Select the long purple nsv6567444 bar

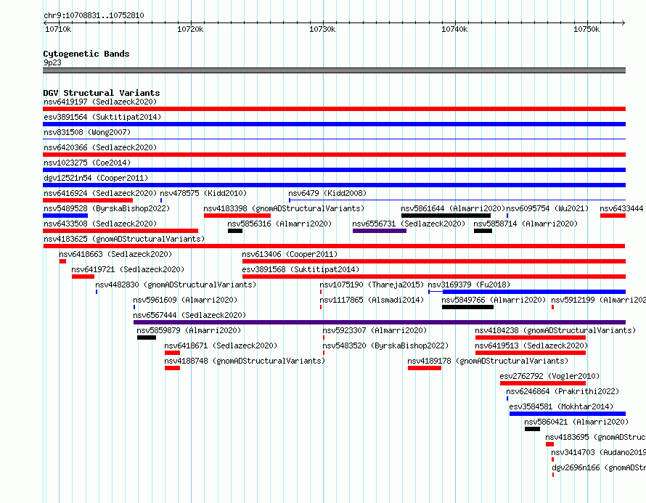click(x=380, y=322)
